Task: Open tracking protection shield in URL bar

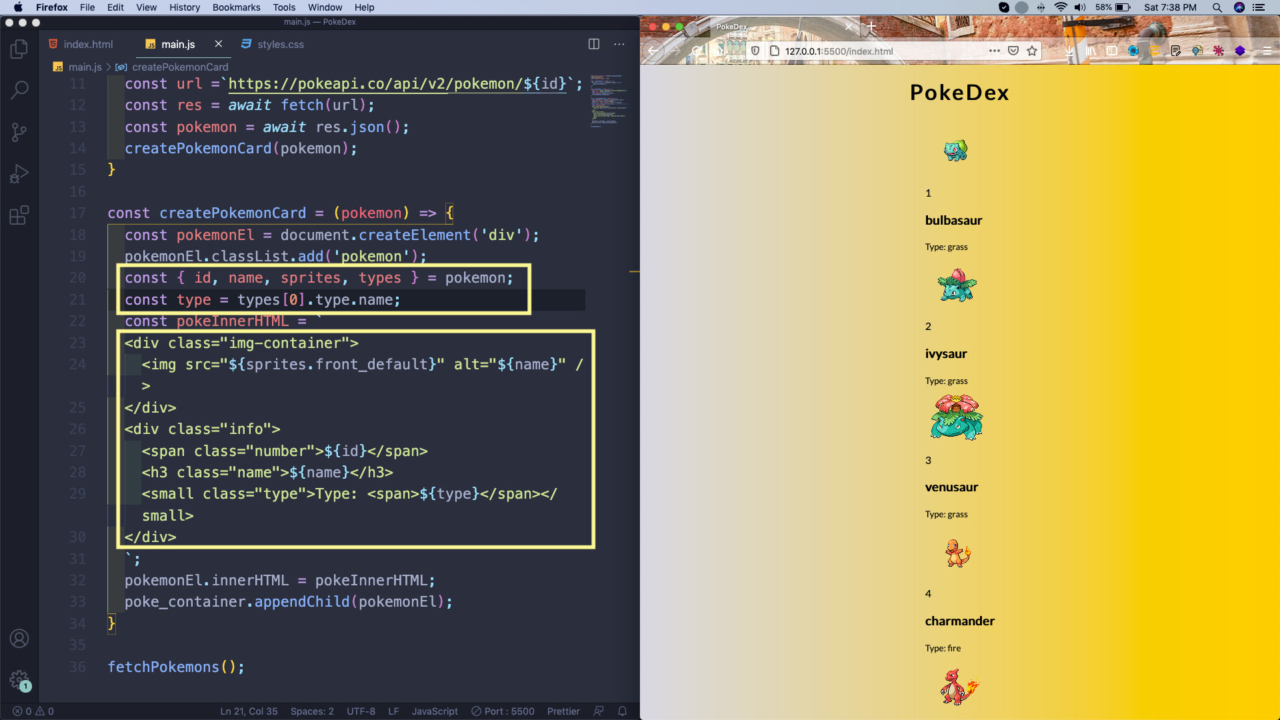Action: (x=755, y=51)
